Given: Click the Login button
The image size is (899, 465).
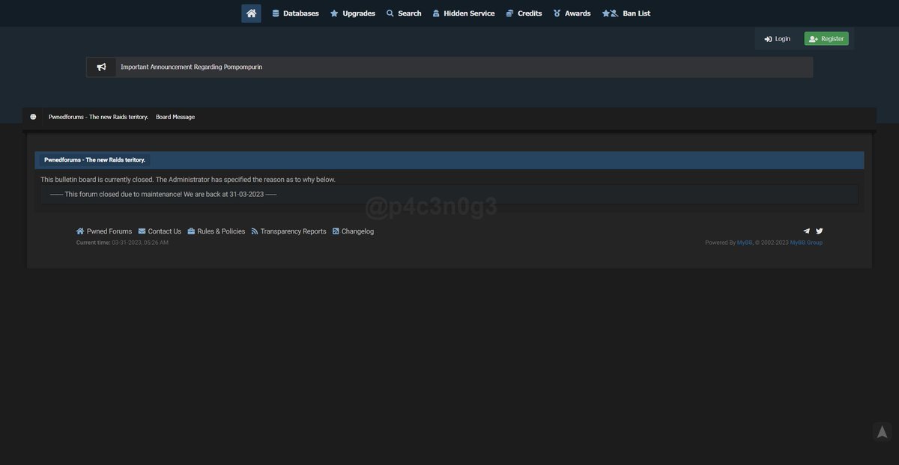Looking at the screenshot, I should point(778,39).
